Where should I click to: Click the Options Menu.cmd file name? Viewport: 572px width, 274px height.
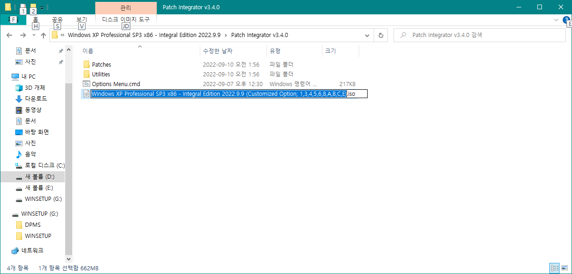coord(116,84)
